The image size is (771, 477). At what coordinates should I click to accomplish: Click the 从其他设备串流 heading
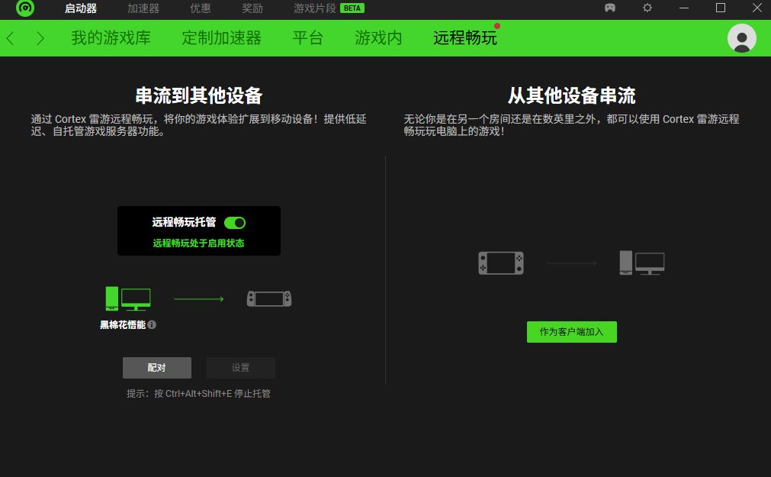(x=571, y=95)
